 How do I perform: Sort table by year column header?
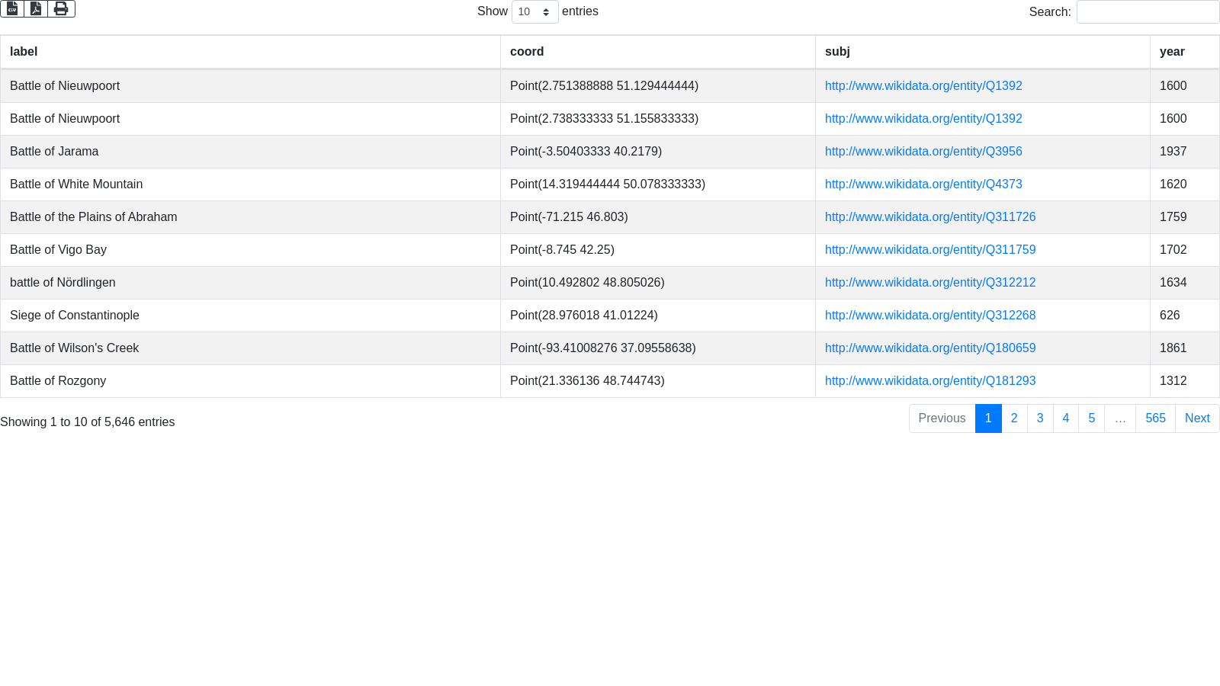point(1172,52)
